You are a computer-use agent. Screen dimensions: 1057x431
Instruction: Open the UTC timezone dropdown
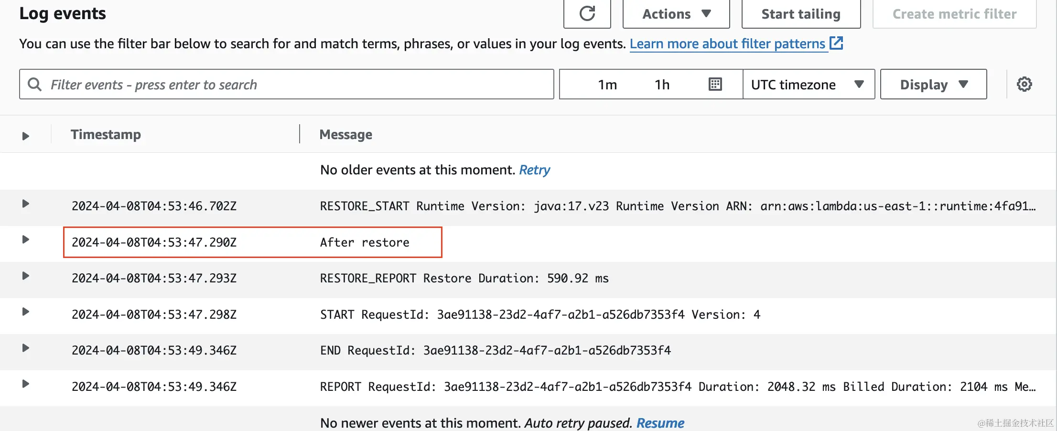809,85
